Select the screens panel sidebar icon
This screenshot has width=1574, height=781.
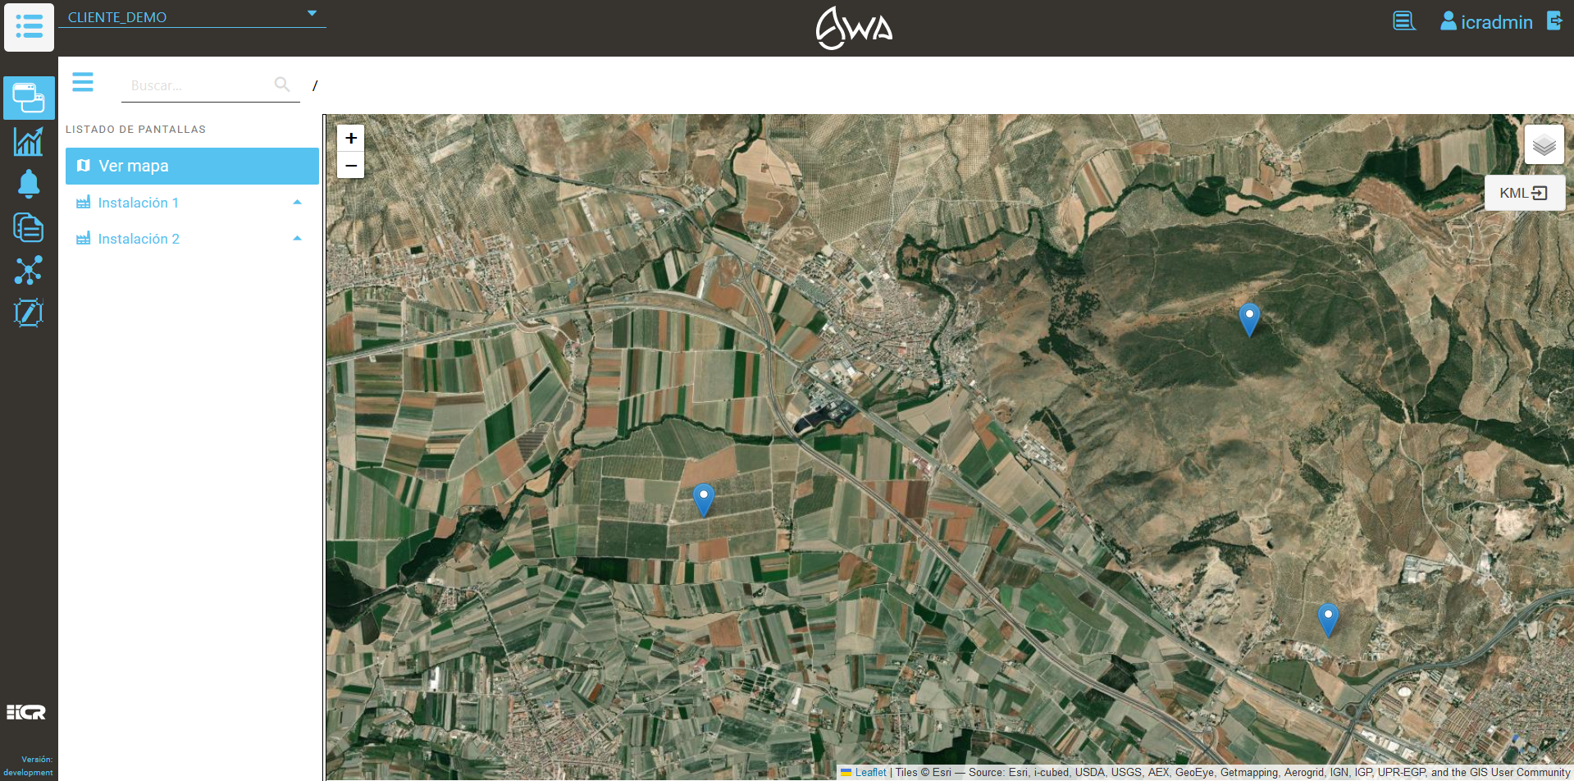pos(29,98)
